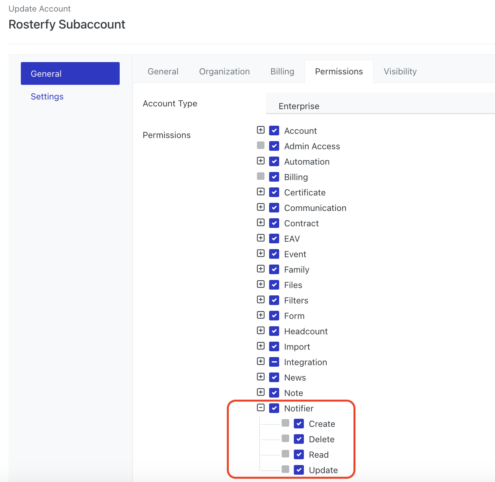Screen dimensions: 495x482
Task: Uncheck the Contract checkbox
Action: point(274,223)
